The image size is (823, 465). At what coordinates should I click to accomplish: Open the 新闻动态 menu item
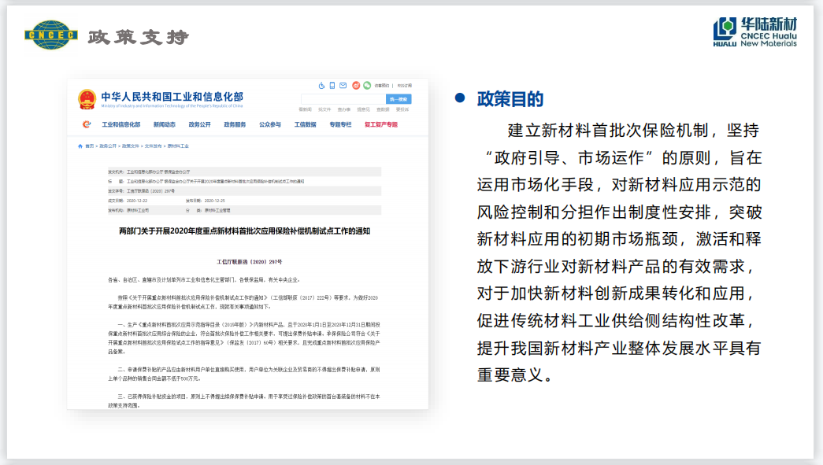coord(165,124)
